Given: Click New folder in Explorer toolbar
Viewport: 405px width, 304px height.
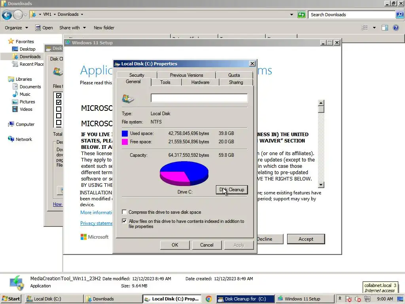Looking at the screenshot, I should (104, 28).
